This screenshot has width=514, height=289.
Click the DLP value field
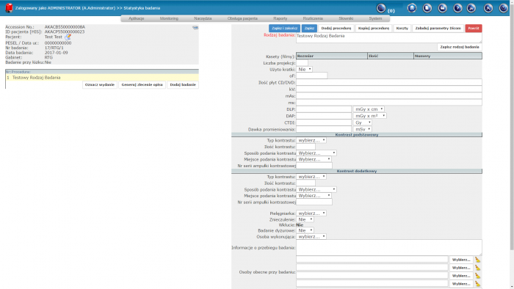point(324,109)
